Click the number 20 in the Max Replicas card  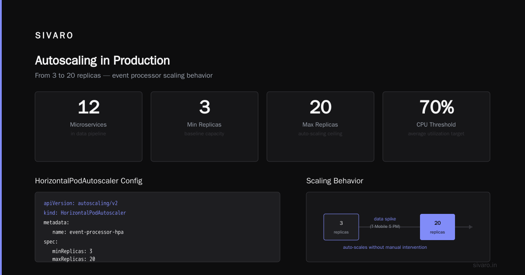[320, 107]
